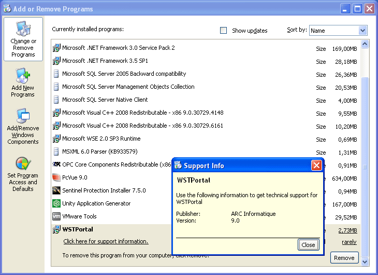Select Visual C++ 2008 Redistributable 9.0.30729.6161

tap(143, 126)
